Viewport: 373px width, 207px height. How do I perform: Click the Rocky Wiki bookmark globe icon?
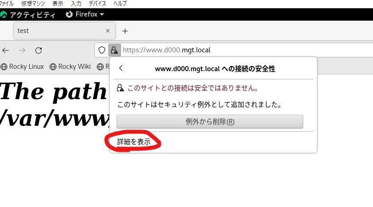coord(53,67)
